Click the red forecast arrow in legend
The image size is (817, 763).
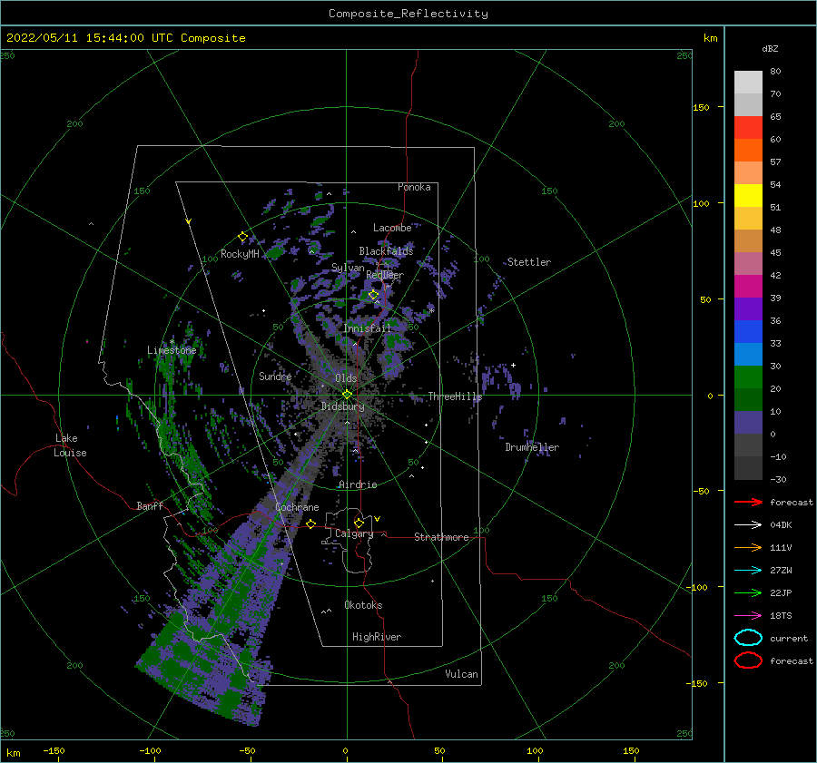pos(748,502)
